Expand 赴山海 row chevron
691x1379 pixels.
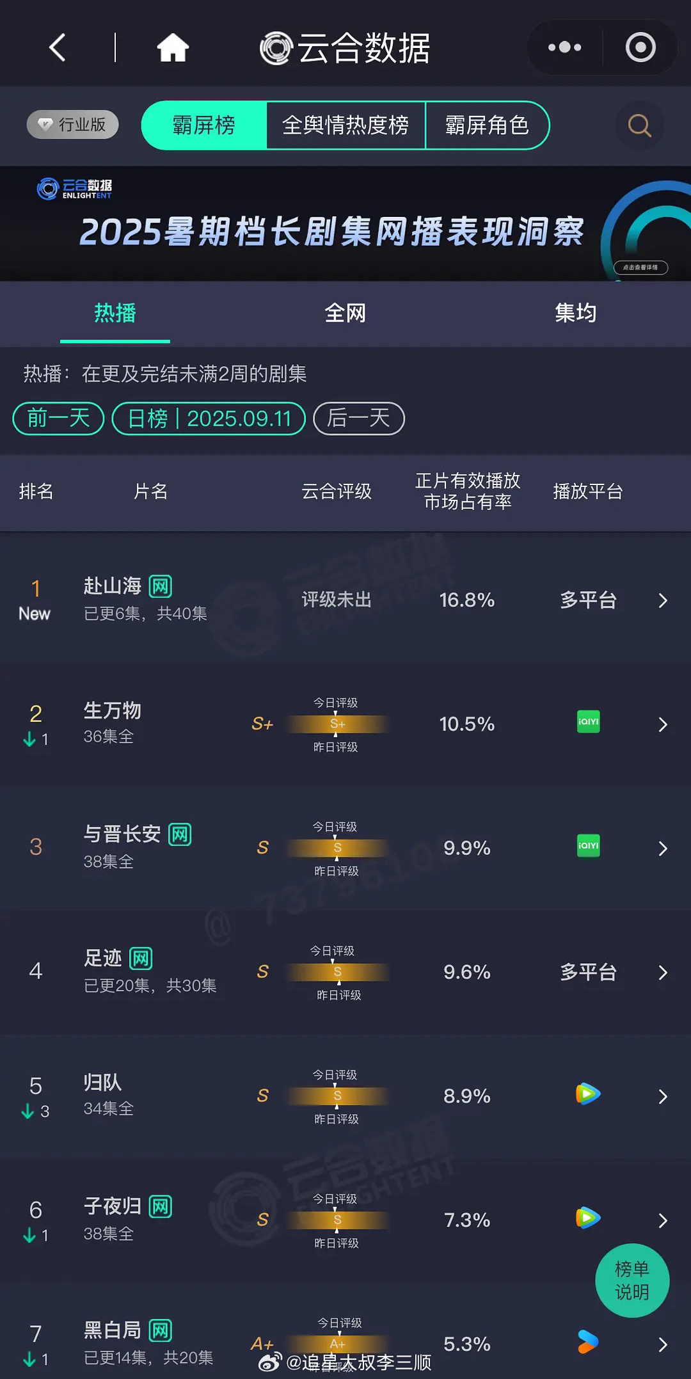[x=663, y=600]
